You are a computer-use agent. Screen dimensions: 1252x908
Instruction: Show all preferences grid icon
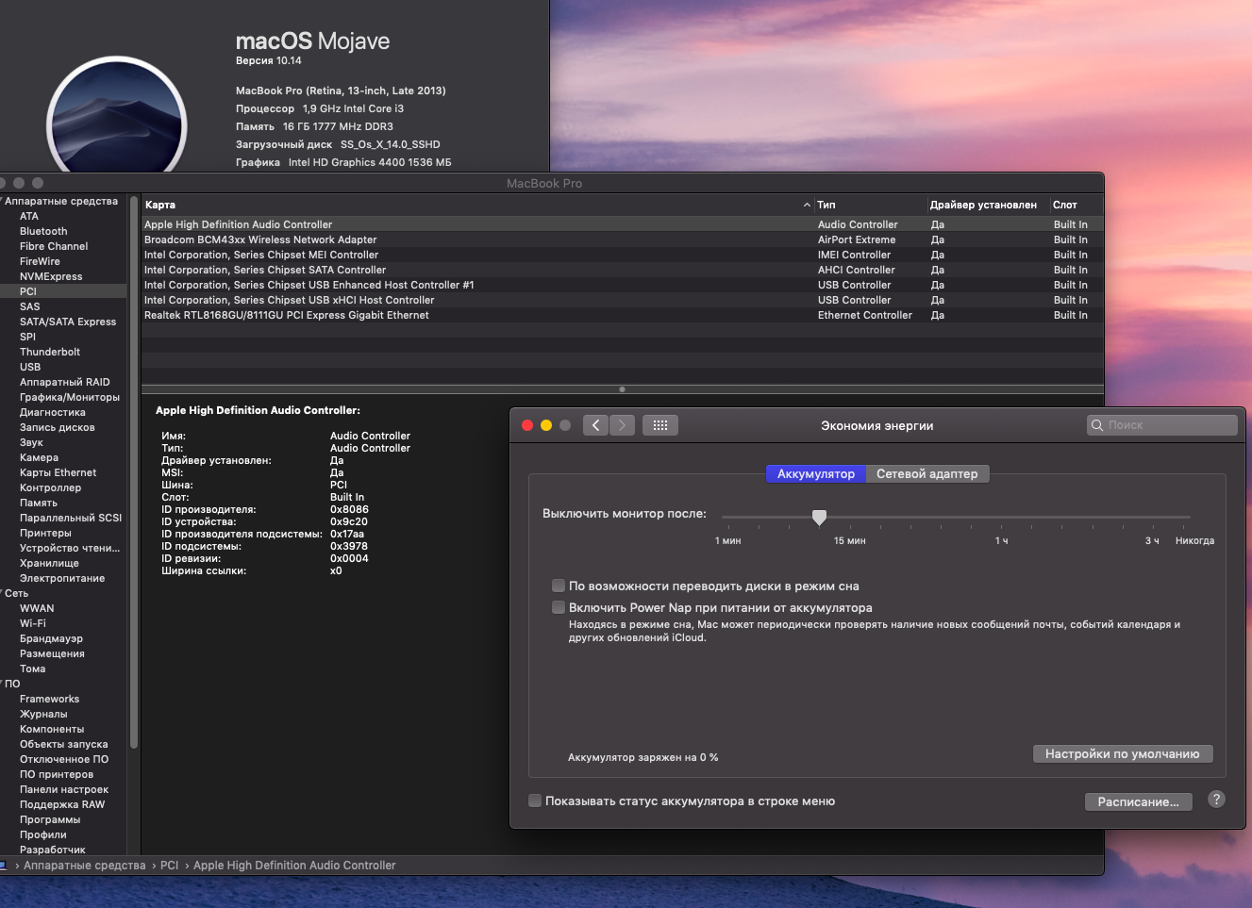[x=660, y=425]
